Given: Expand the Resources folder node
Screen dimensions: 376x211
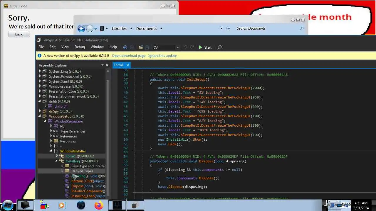Looking at the screenshot, I should point(51,141).
